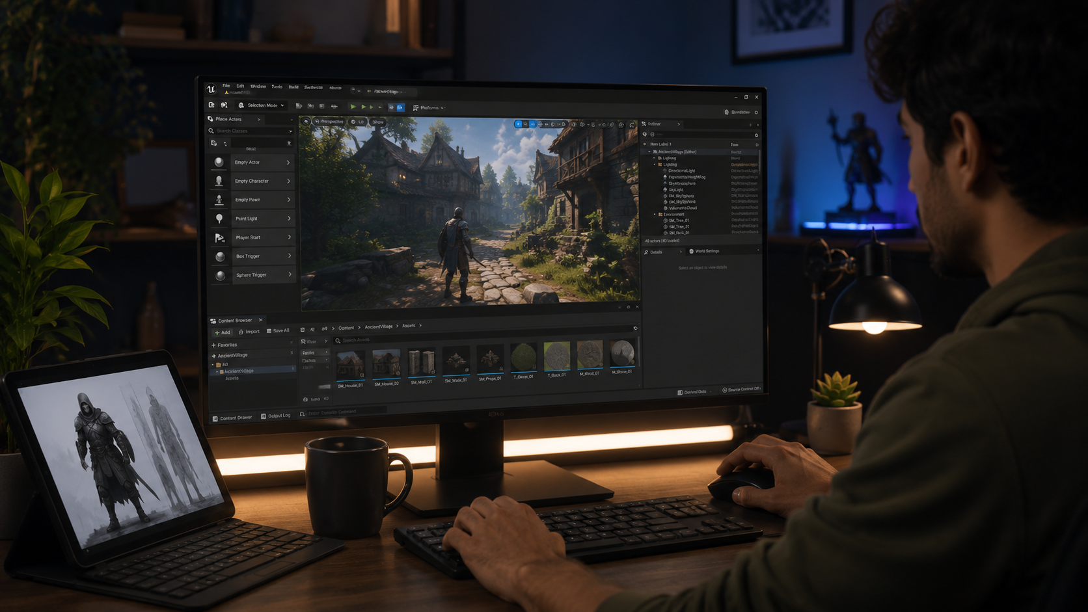This screenshot has width=1088, height=612.
Task: Open the Content Drawer
Action: [x=232, y=418]
